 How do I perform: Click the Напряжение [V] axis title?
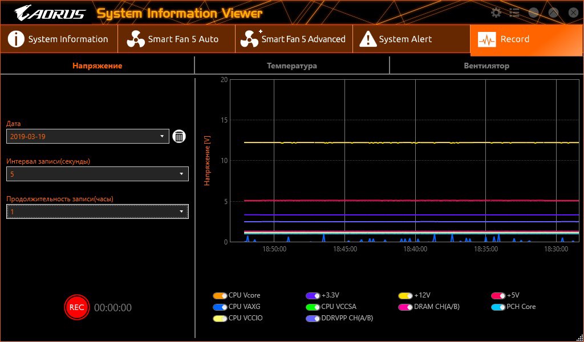208,160
